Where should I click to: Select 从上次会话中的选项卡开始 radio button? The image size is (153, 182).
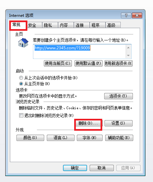21,78
